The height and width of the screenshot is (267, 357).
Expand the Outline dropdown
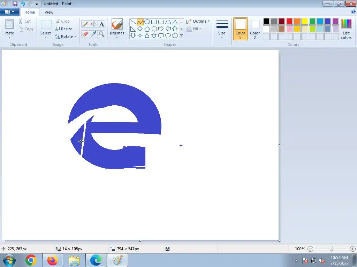pyautogui.click(x=208, y=21)
